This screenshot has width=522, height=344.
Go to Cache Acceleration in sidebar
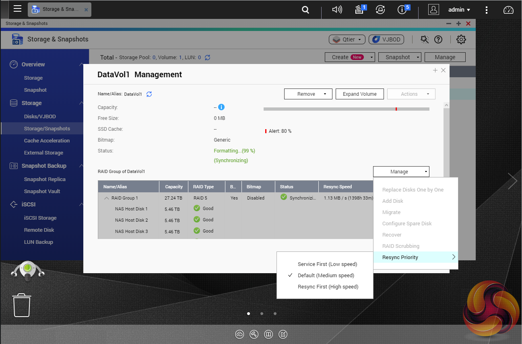[x=47, y=141]
